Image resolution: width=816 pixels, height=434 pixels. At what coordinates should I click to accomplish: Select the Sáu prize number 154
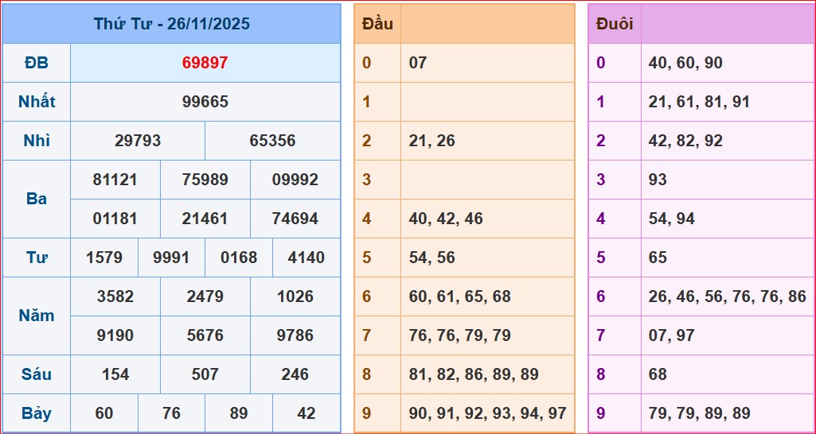tap(115, 374)
